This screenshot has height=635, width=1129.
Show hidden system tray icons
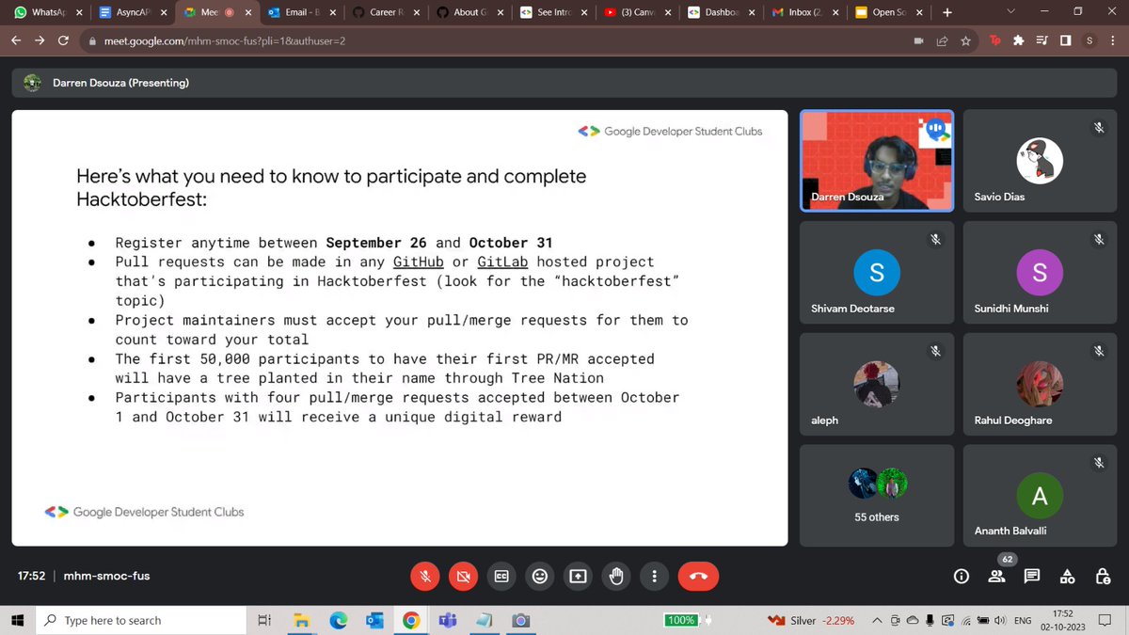click(x=878, y=621)
